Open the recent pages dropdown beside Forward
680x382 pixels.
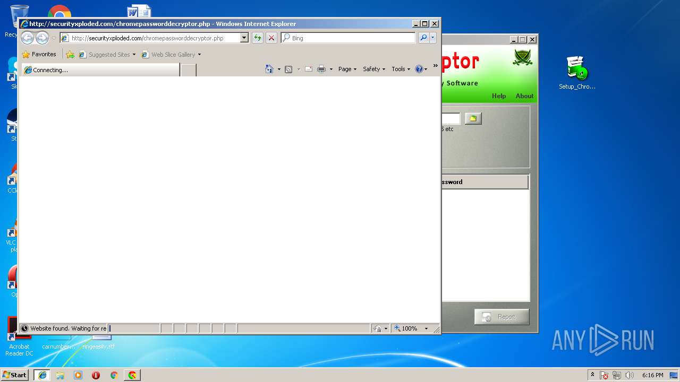[x=54, y=38]
